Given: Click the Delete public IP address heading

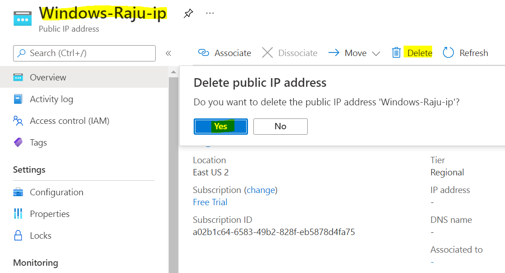Looking at the screenshot, I should (260, 83).
